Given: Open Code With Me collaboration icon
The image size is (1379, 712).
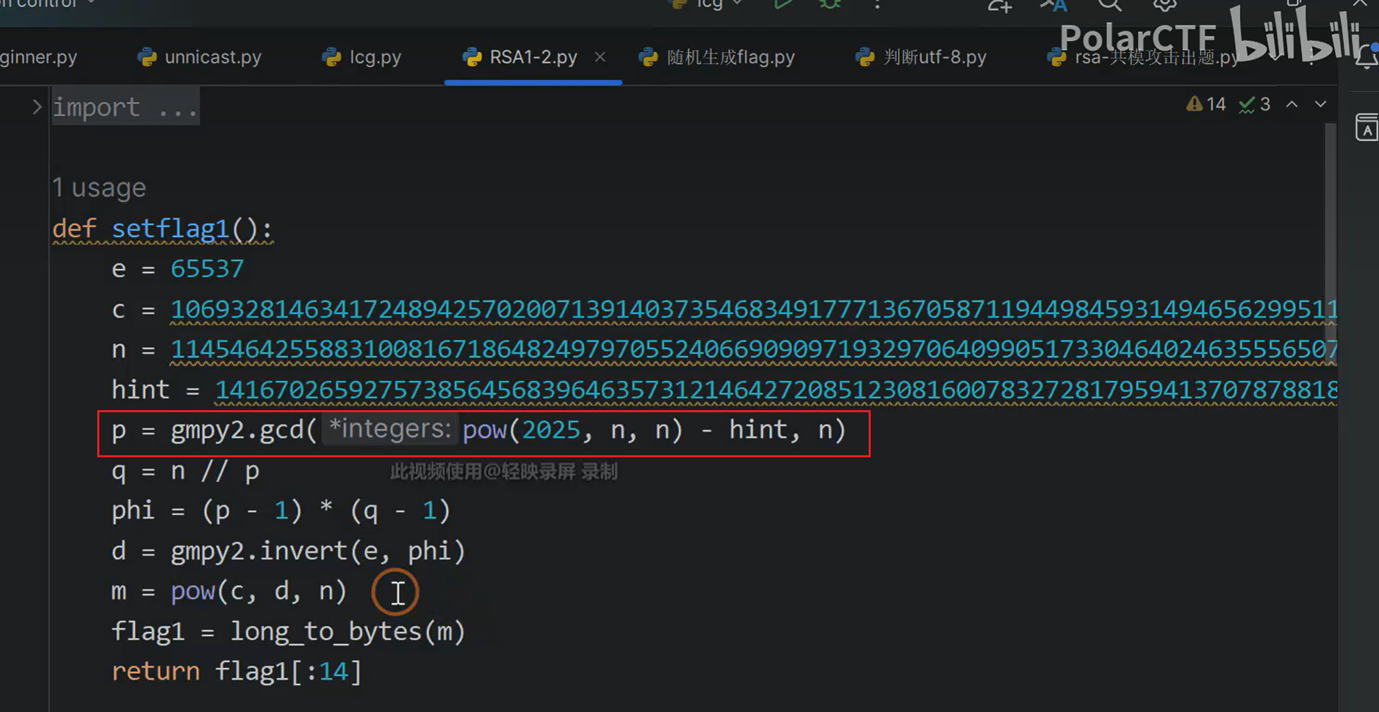Looking at the screenshot, I should [x=998, y=6].
